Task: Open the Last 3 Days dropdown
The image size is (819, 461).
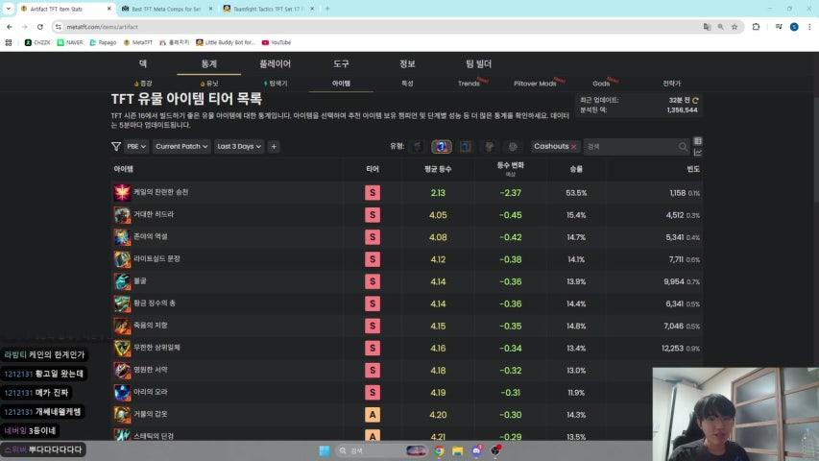Action: pos(239,147)
